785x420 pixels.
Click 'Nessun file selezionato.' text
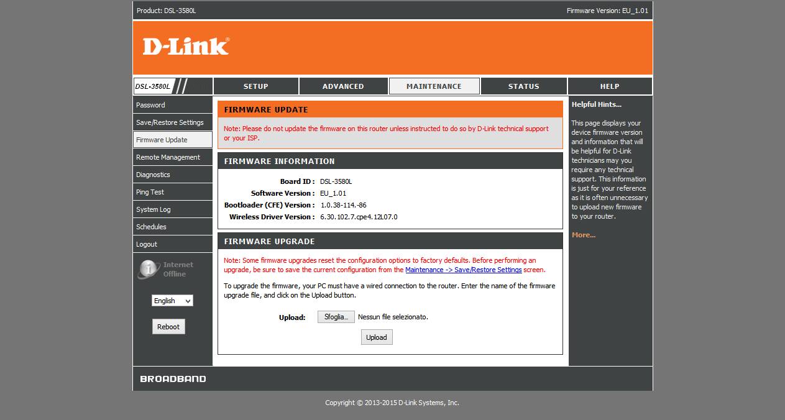[x=393, y=317]
